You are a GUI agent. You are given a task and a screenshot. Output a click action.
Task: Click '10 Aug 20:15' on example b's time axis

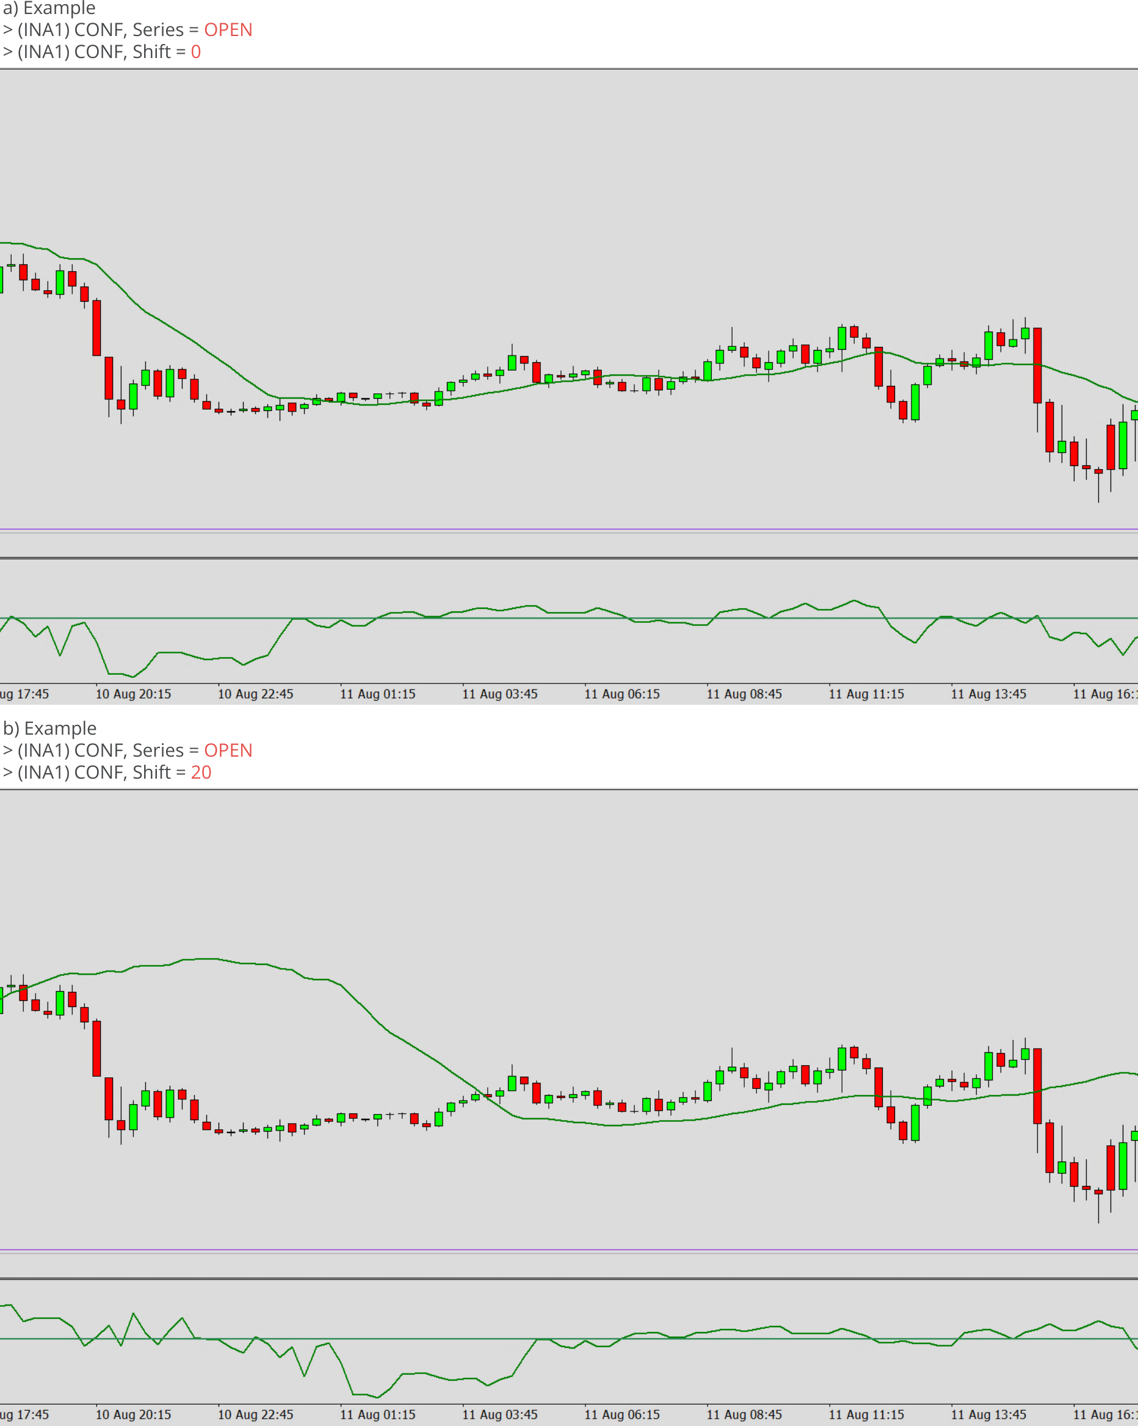134,1414
